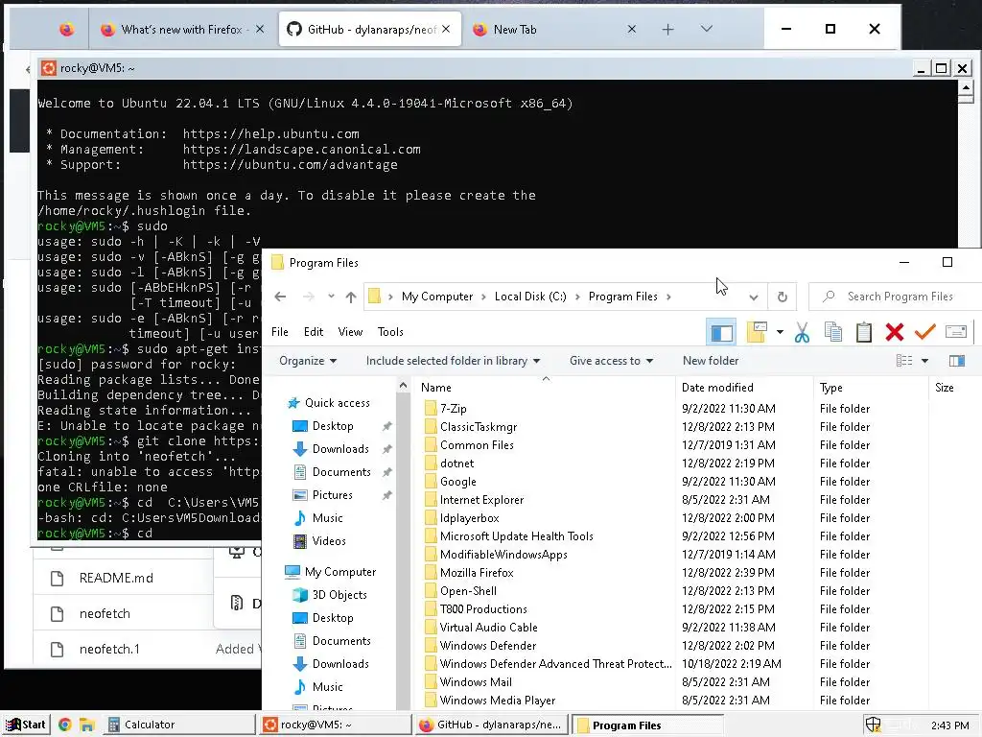Viewport: 982px width, 737px height.
Task: Open the Firefox list all tabs chevron
Action: 707,29
